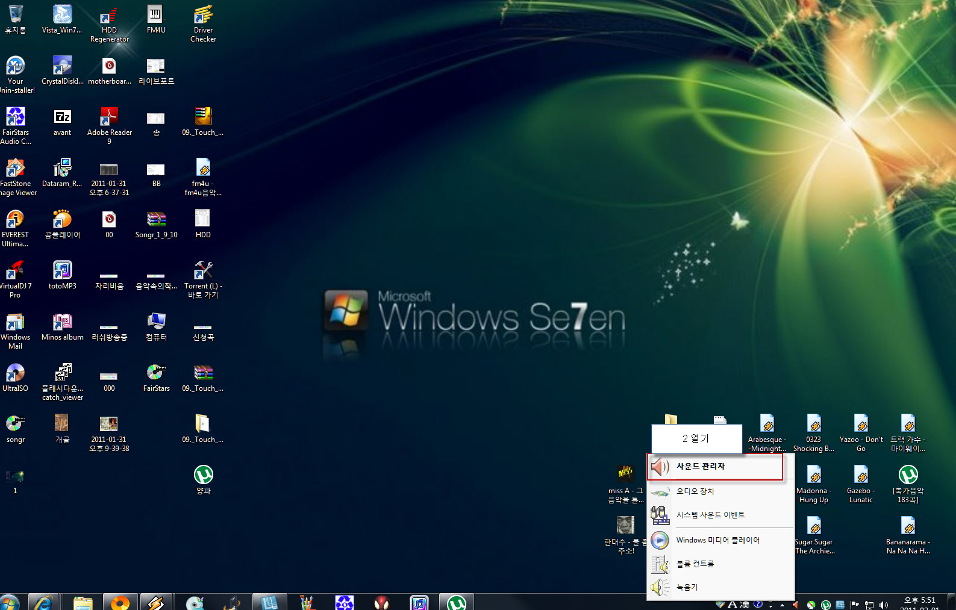This screenshot has width=956, height=610.
Task: Open songr desktop shortcut
Action: (15, 429)
